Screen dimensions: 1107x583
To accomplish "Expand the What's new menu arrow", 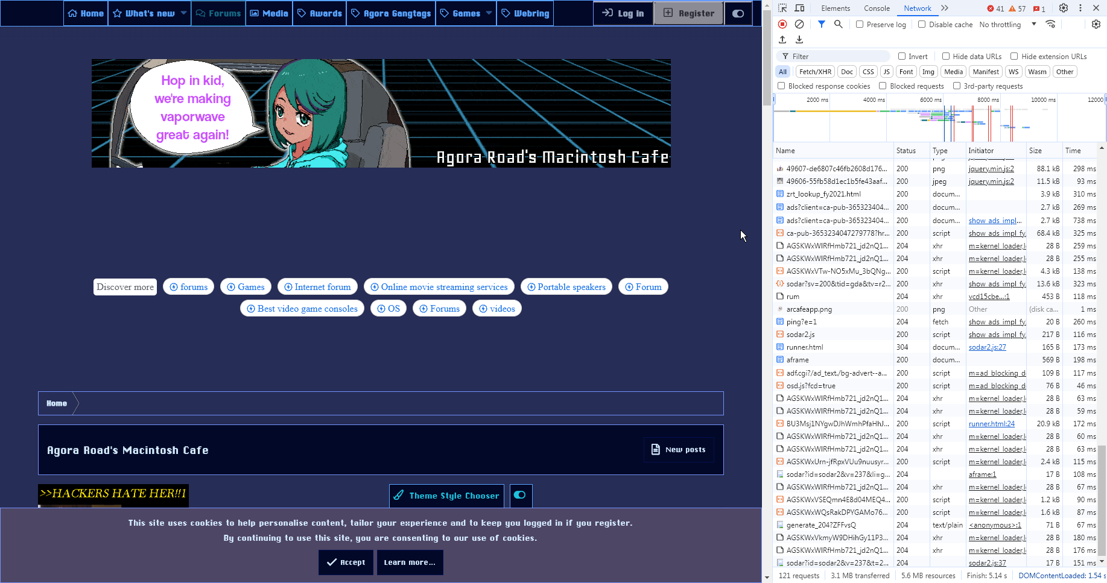I will coord(183,13).
